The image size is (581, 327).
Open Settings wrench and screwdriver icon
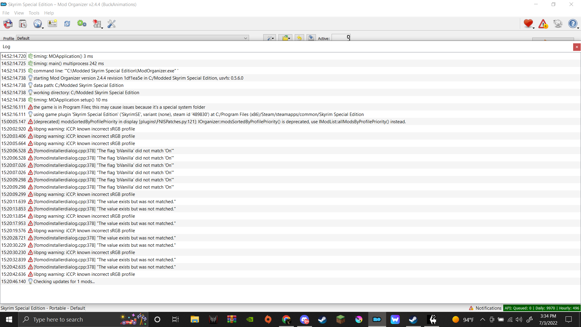coord(111,24)
